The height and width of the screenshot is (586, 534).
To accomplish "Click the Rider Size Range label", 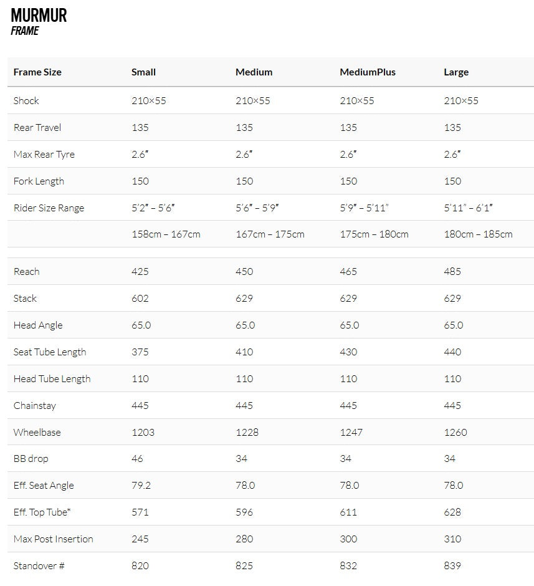I will 49,208.
